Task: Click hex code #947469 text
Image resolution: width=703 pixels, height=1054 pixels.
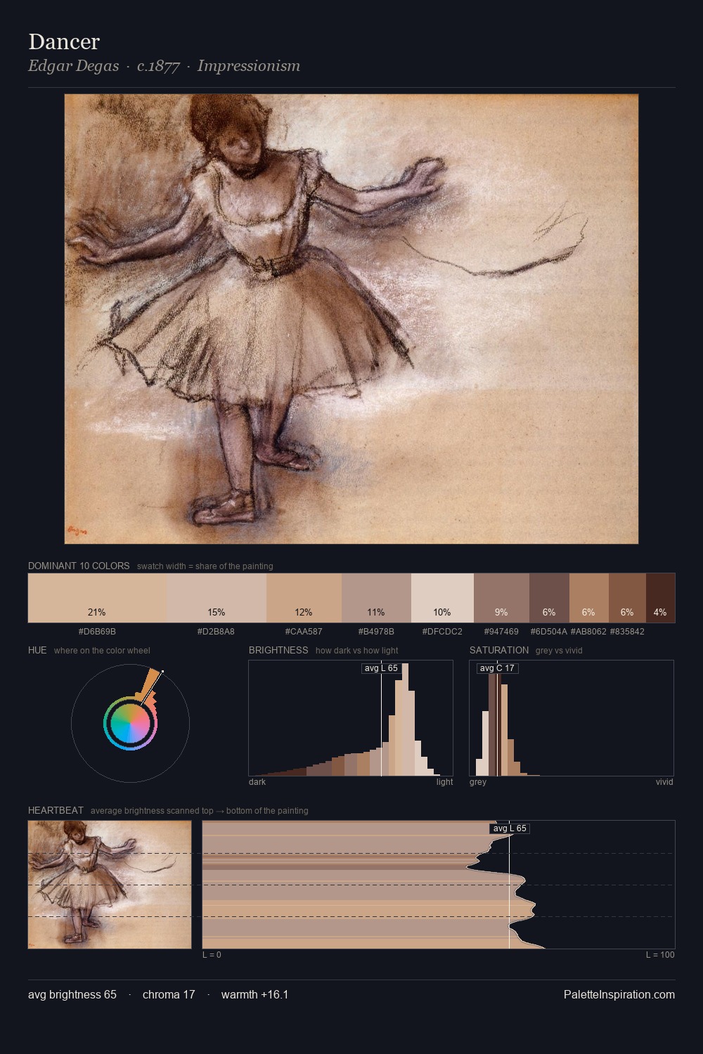Action: click(x=501, y=632)
